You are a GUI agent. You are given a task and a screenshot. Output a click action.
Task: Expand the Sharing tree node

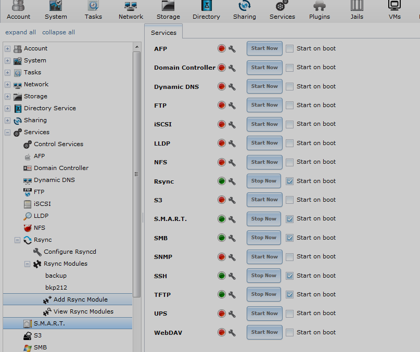click(x=7, y=121)
